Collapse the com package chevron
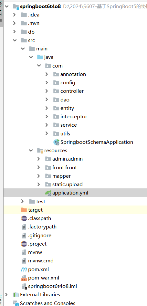Viewport: 147px width, 306px height. point(39,66)
